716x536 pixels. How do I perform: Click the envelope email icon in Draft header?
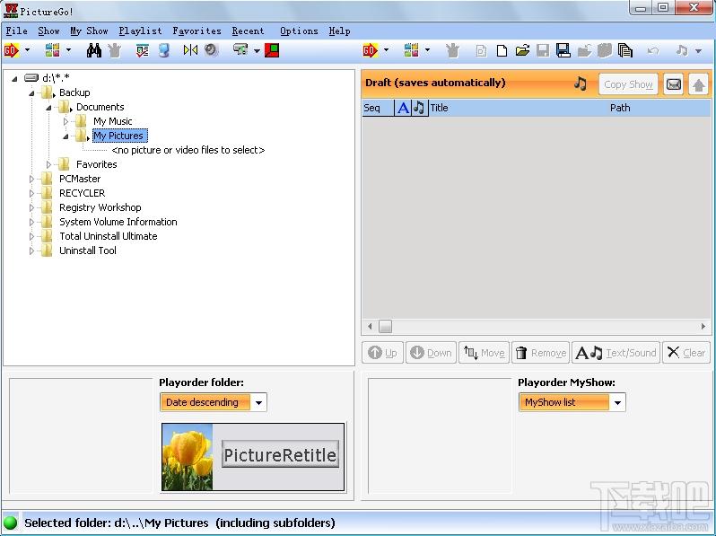pos(674,84)
